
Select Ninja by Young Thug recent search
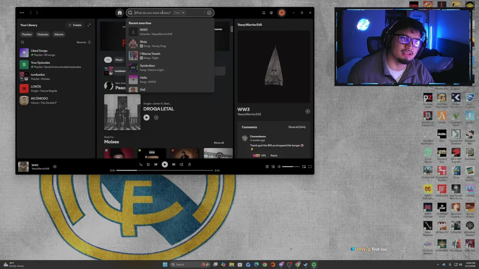point(170,44)
